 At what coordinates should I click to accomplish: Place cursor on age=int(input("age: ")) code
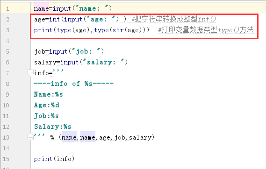pos(80,19)
